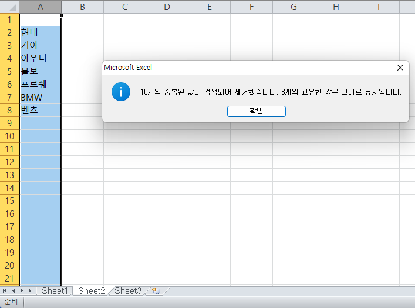
Task: Click the Microsoft Excel dialog title
Action: pyautogui.click(x=128, y=68)
